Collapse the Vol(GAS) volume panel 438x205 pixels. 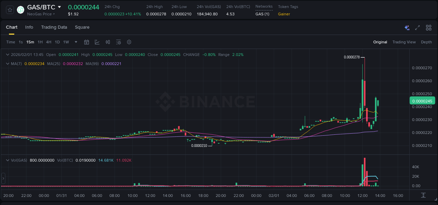pos(8,160)
